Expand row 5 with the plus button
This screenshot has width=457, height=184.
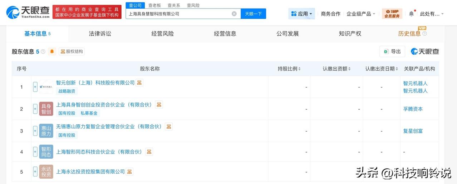pos(35,172)
